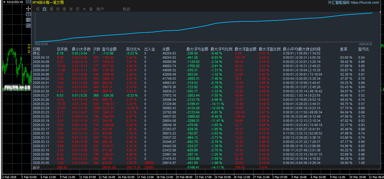Open the 轨迹 track tab
Viewport: 384px width, 179px height.
coord(126,9)
